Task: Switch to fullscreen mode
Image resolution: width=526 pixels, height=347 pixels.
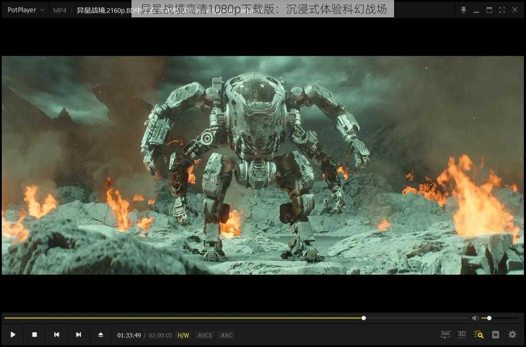Action: (502, 10)
